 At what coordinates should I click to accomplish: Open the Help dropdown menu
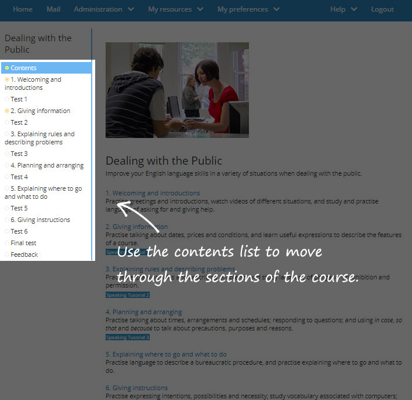(343, 9)
